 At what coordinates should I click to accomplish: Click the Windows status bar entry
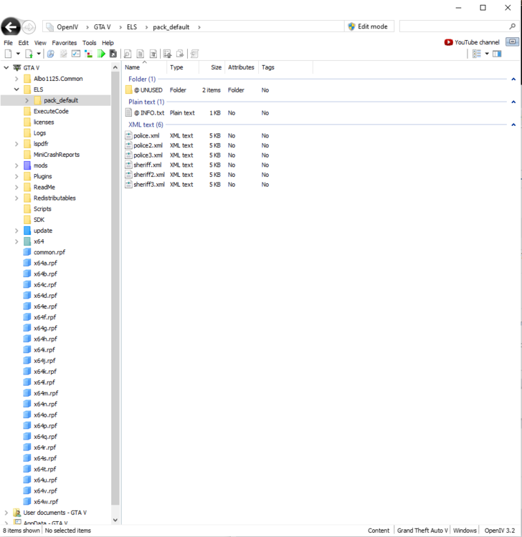click(465, 531)
